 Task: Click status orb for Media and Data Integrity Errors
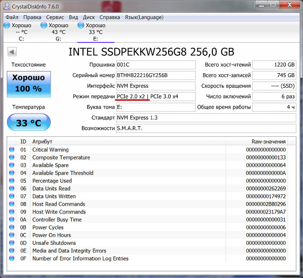click(12, 251)
